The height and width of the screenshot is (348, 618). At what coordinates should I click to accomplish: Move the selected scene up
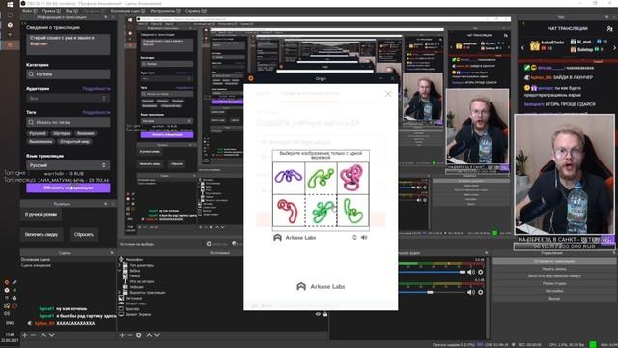[43, 335]
